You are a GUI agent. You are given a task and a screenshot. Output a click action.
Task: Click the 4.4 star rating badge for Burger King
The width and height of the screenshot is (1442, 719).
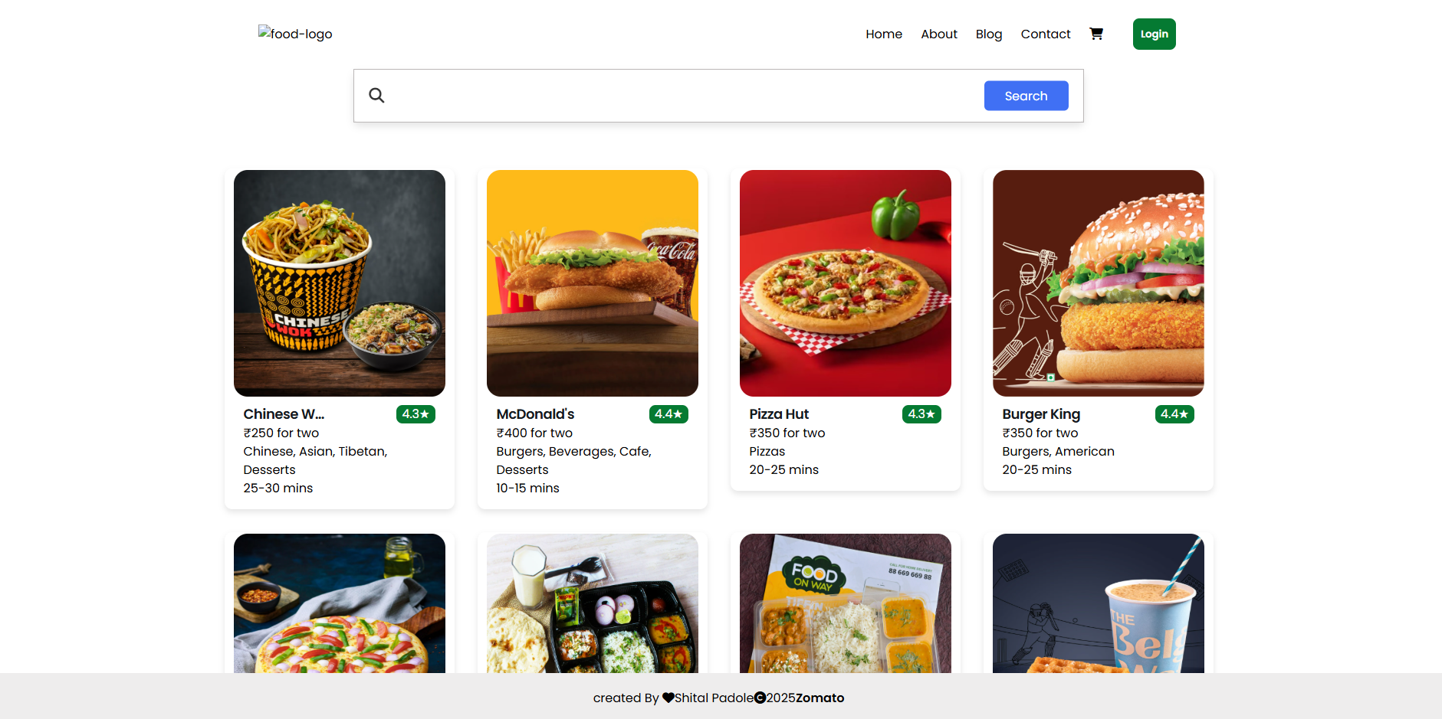click(1174, 414)
